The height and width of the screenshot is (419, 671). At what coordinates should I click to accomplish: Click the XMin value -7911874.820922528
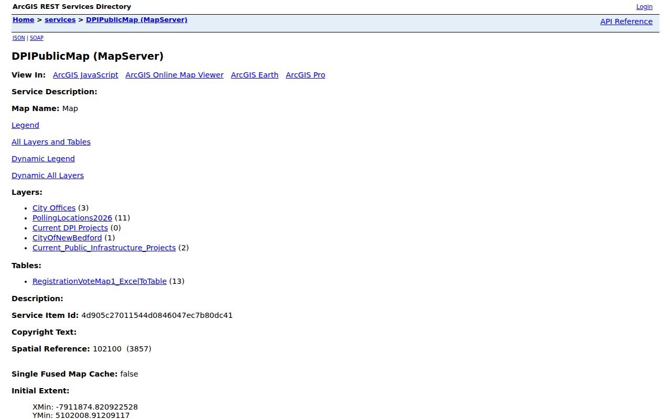point(96,407)
